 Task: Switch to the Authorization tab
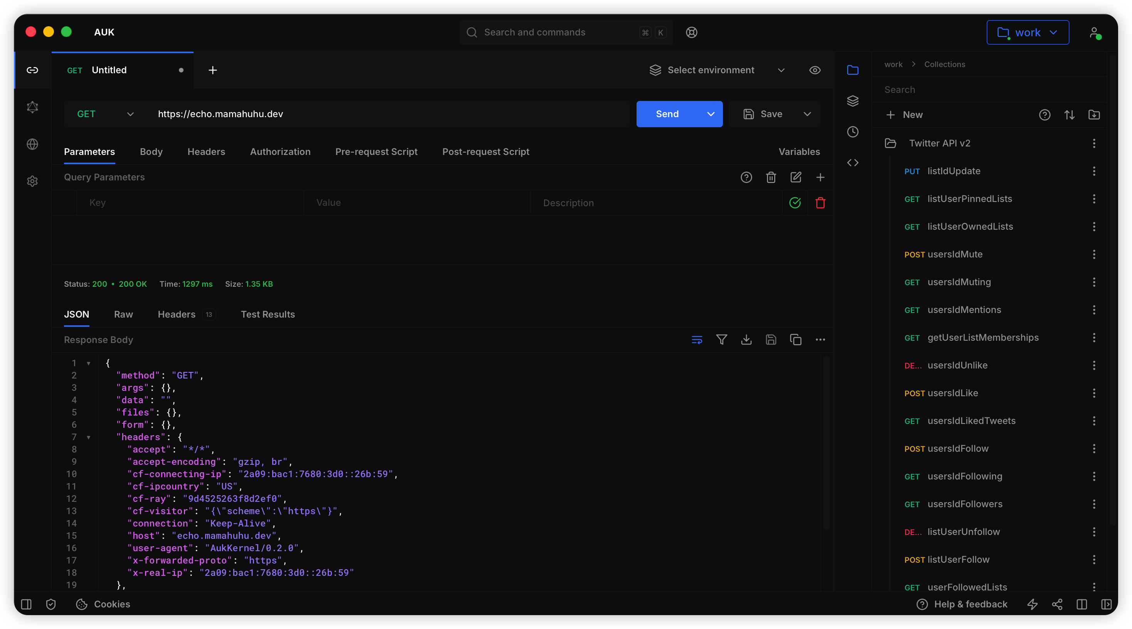[x=280, y=151]
